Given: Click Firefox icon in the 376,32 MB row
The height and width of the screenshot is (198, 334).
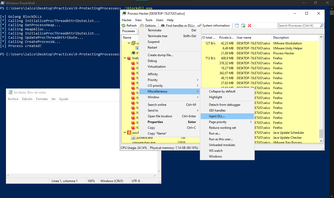Looking at the screenshot, I should point(133,63).
